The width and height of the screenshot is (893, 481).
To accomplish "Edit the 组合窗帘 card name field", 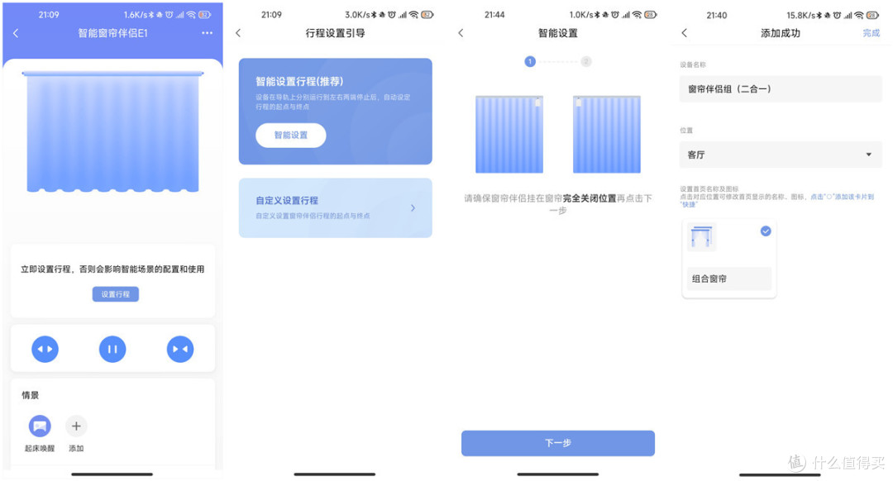I will tap(729, 279).
